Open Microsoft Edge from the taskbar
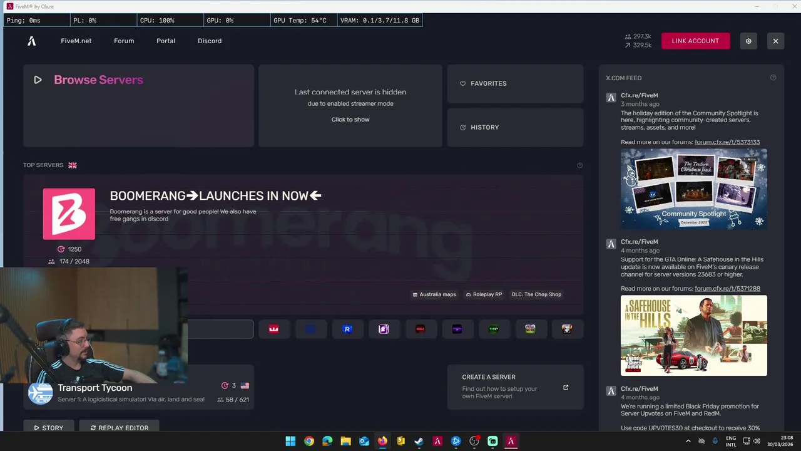Screen dimensions: 801x451 [327, 441]
